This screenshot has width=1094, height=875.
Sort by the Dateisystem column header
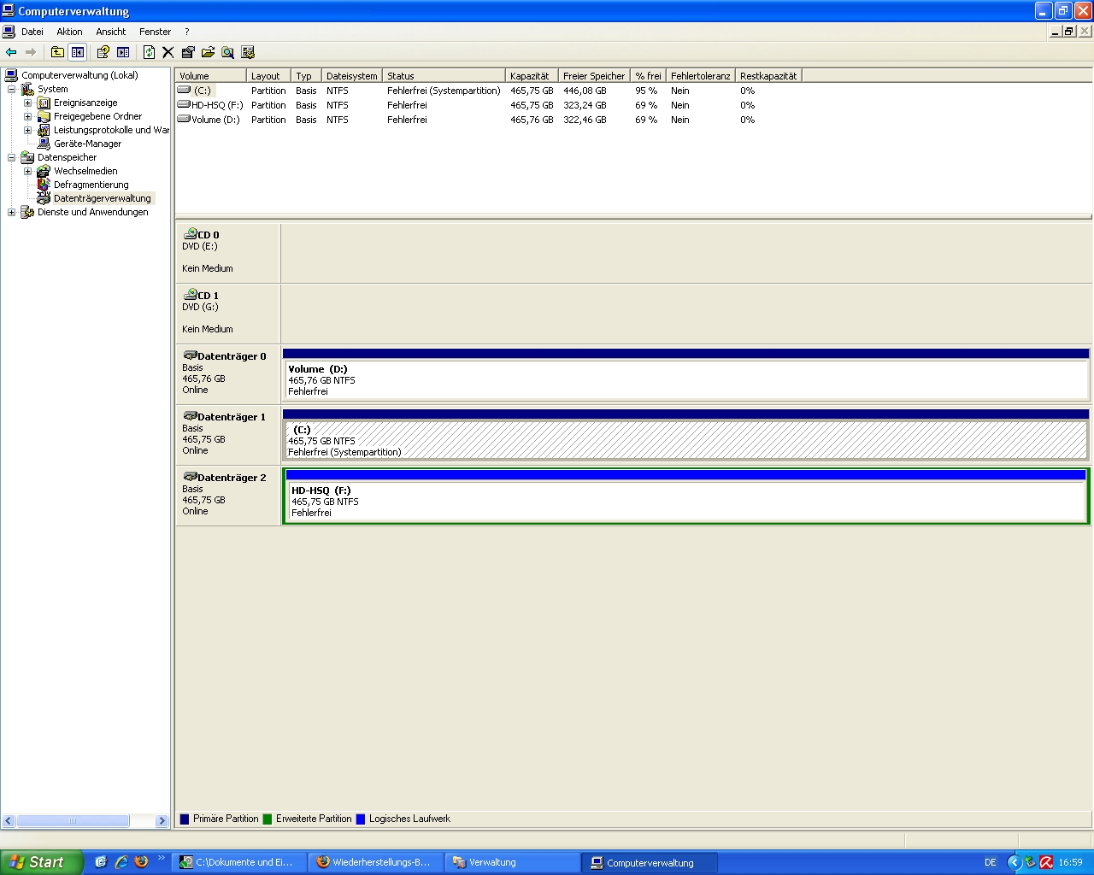point(351,76)
